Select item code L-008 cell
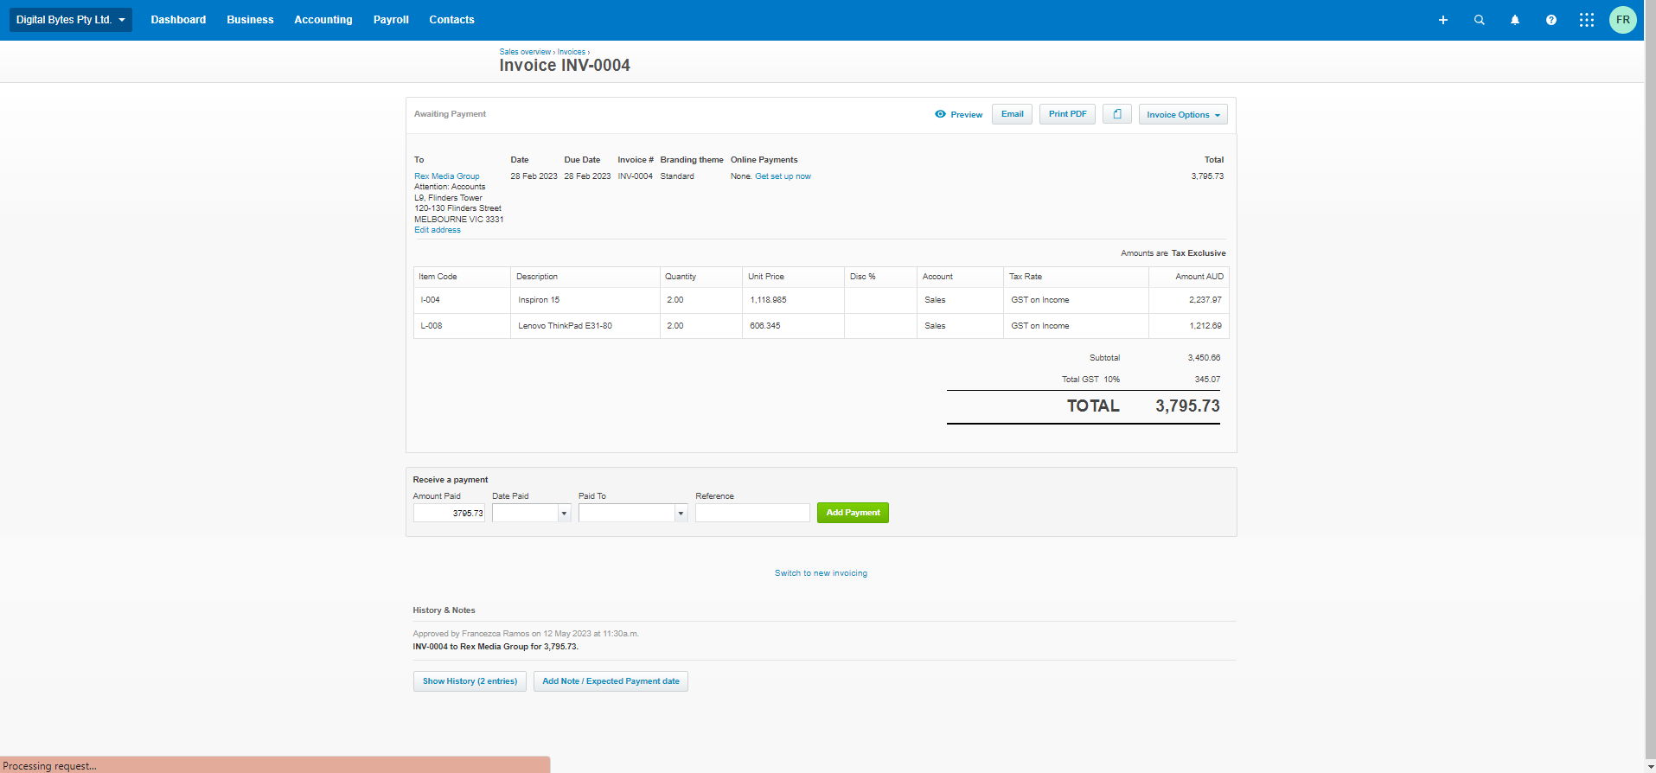 coord(462,326)
